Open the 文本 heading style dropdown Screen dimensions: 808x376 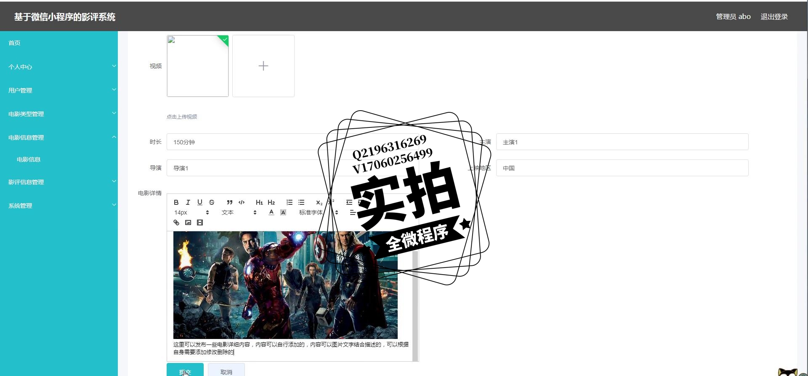(x=239, y=212)
